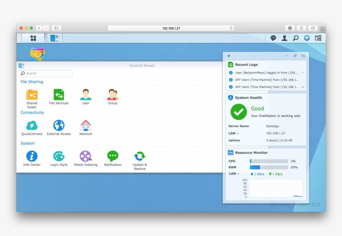Click the DSM search magnifier icon

pos(296,38)
